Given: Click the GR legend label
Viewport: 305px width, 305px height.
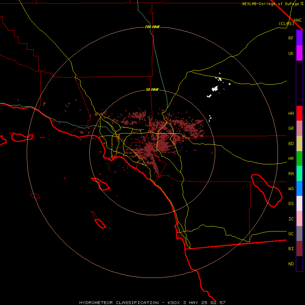Looking at the screenshot, I should [x=291, y=128].
